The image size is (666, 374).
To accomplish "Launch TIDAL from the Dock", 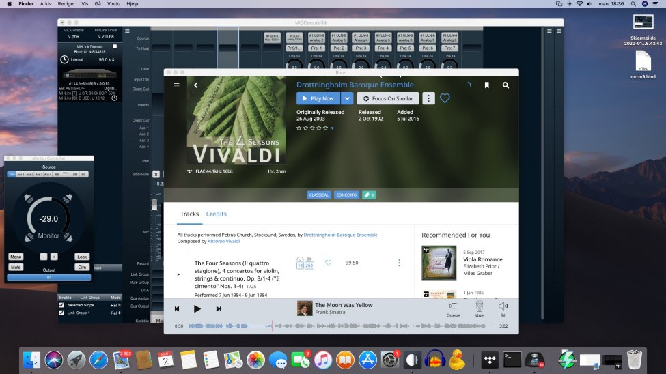I will pos(490,360).
